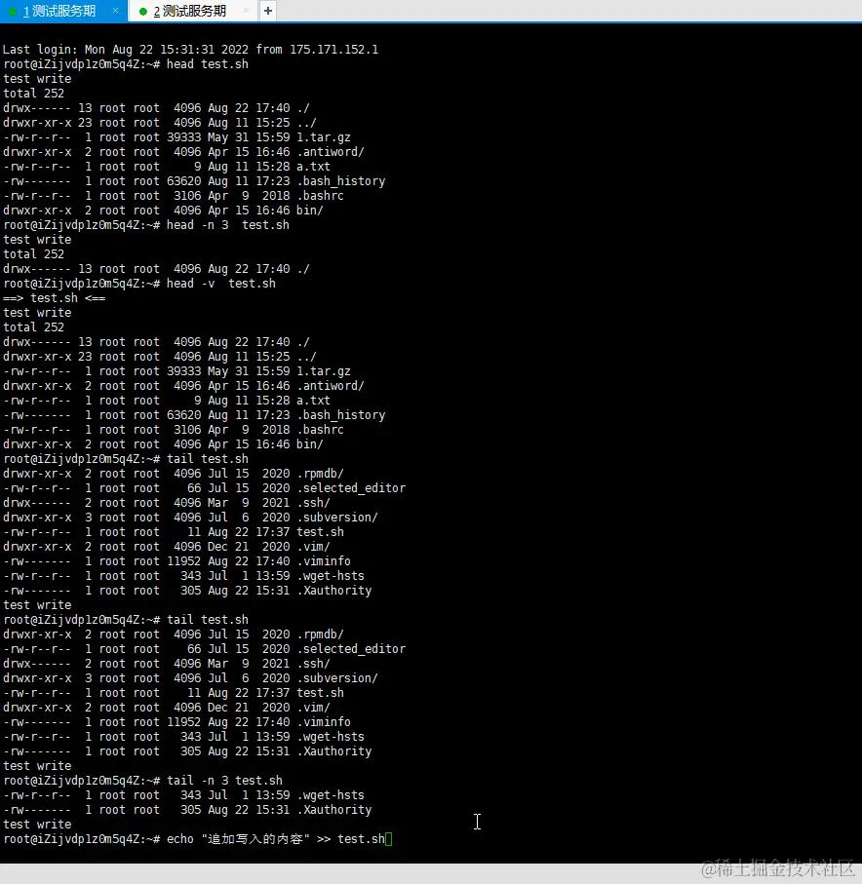862x884 pixels.
Task: Click the 'Last login: Mon Aug 22' line
Action: 190,50
